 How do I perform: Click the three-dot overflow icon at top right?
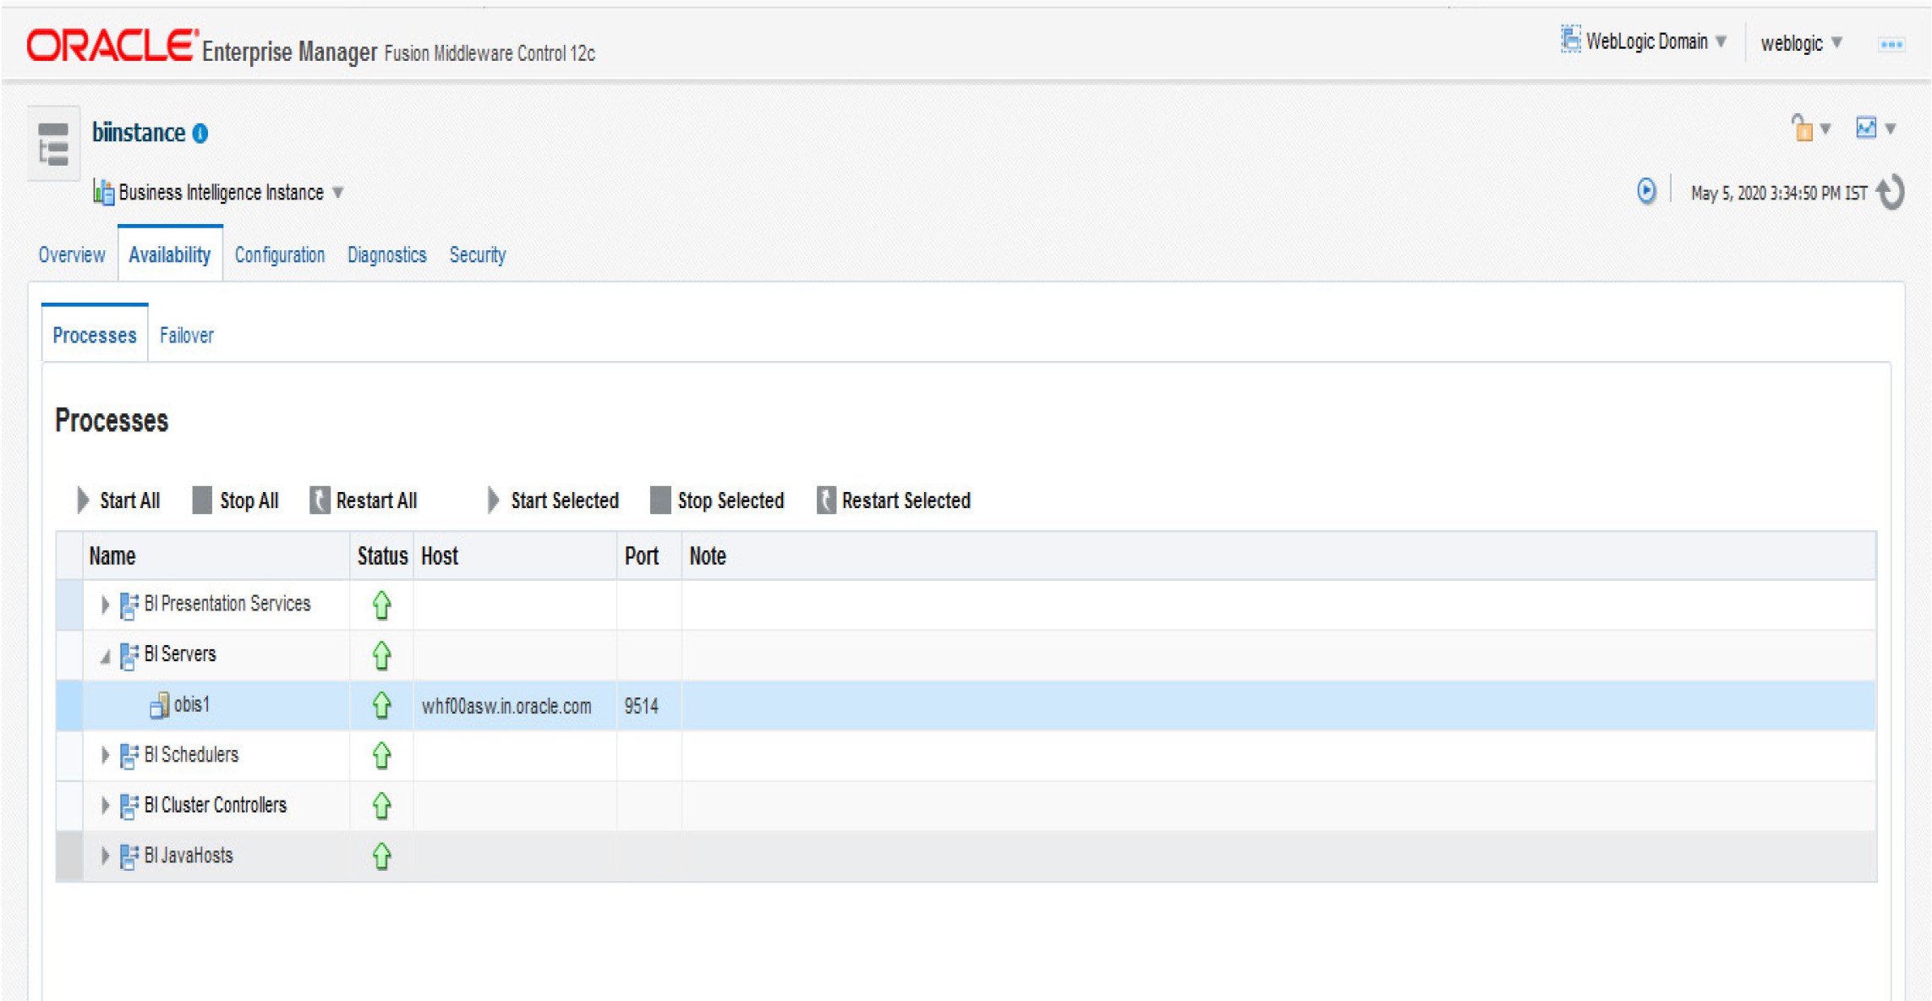(1891, 44)
